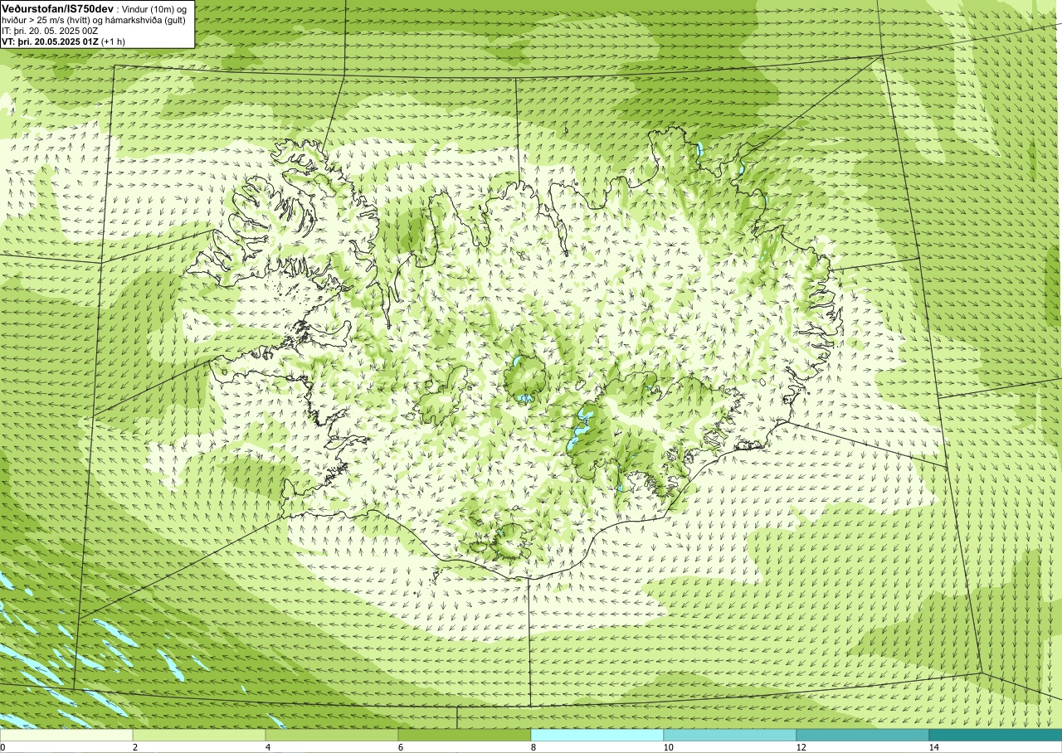Viewport: 1062px width, 753px height.
Task: Click the legend scale label "10"
Action: 668,747
